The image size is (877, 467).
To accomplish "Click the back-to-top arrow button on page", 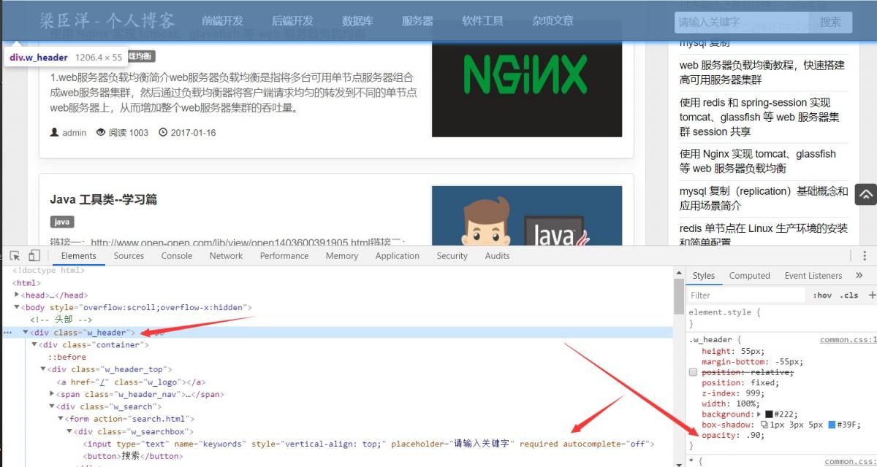I will (865, 194).
